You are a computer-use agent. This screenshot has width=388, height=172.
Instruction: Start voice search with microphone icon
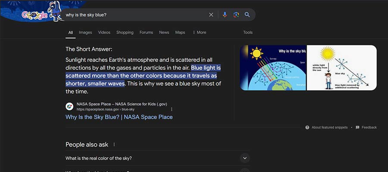pos(225,15)
